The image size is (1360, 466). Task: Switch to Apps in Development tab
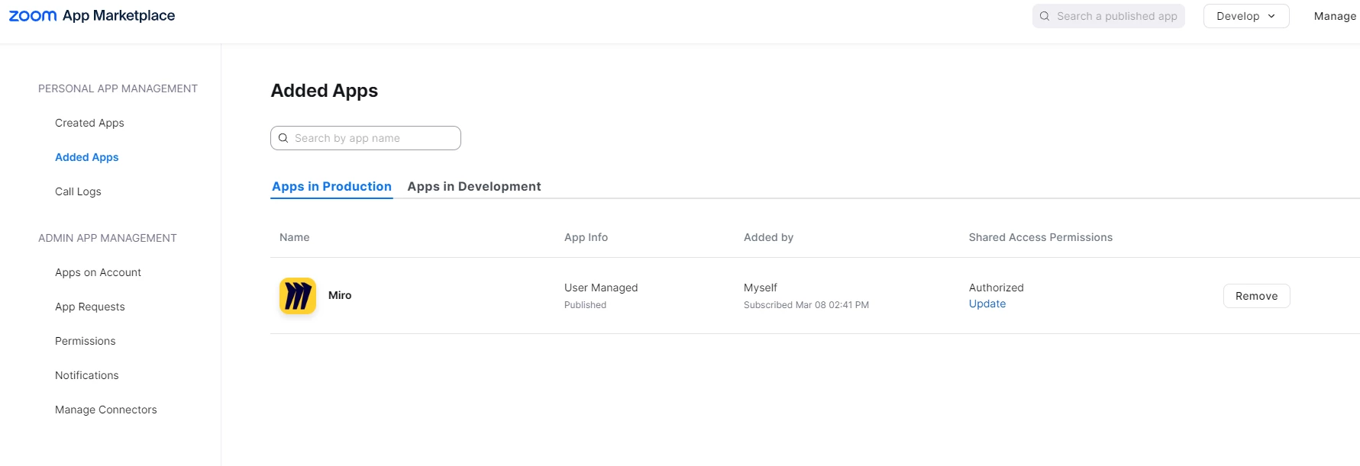coord(474,186)
